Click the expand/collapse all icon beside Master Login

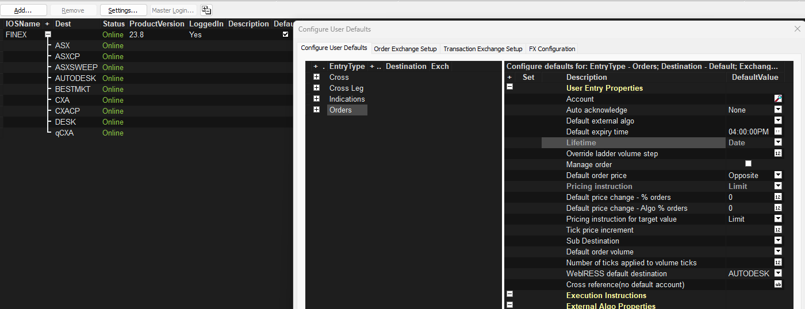point(206,10)
